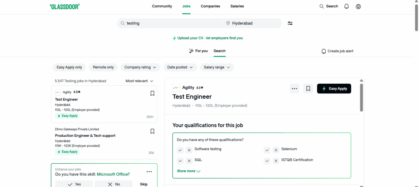Screen dimensions: 419x187
Task: Click the 5,547 Testing jobs in Hyderabad text
Action: 81,81
